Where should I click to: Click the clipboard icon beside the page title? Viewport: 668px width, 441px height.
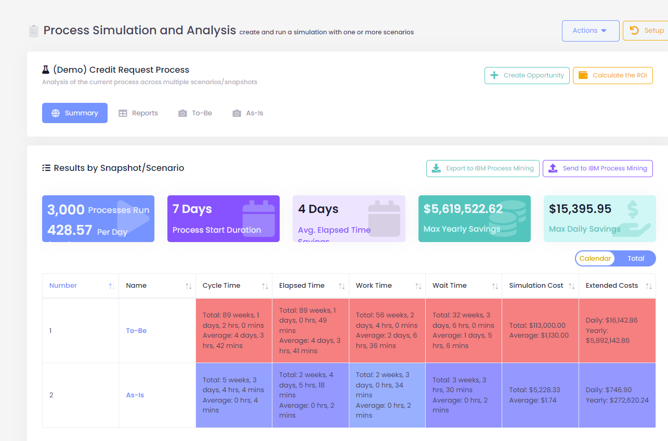(x=34, y=31)
